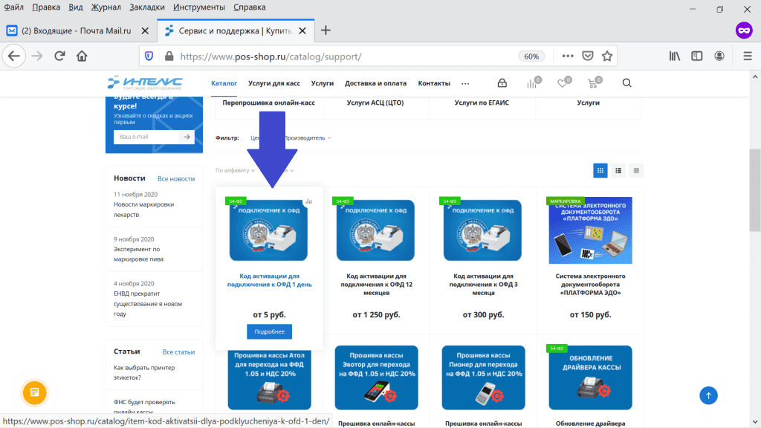761x428 pixels.
Task: Switch to list view layout
Action: point(618,170)
